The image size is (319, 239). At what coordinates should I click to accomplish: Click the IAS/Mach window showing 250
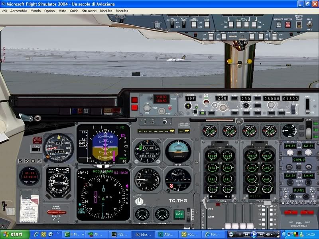[222, 98]
